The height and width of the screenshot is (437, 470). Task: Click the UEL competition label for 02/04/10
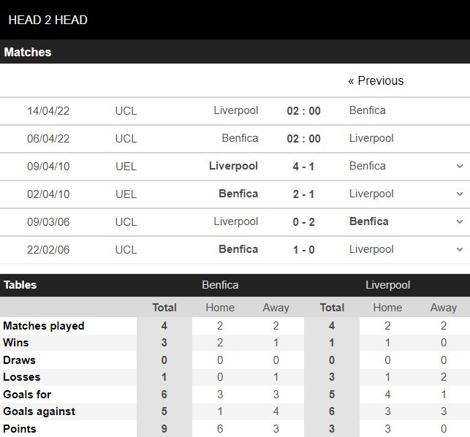point(126,194)
